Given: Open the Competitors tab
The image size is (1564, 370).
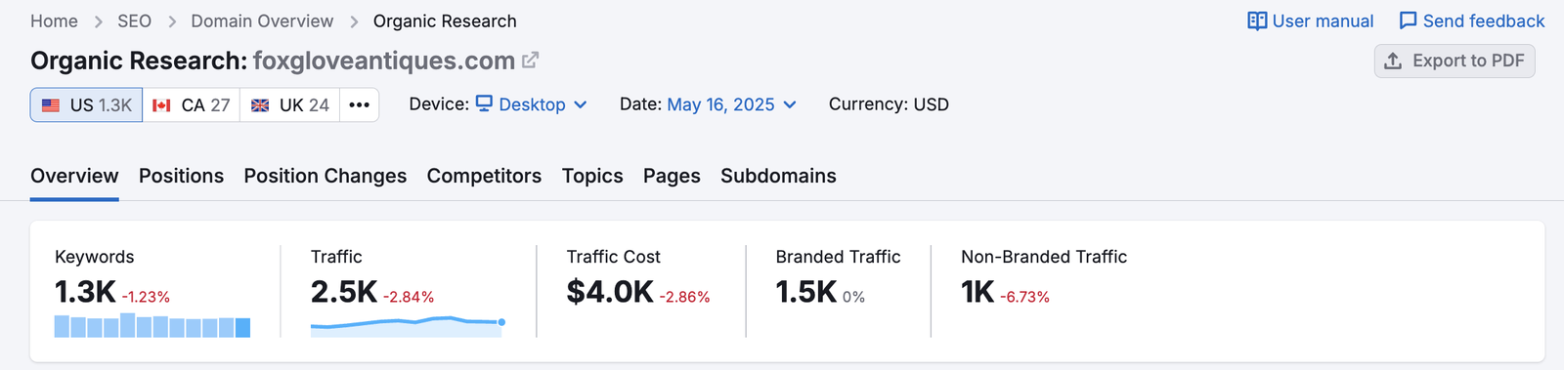Looking at the screenshot, I should (484, 176).
